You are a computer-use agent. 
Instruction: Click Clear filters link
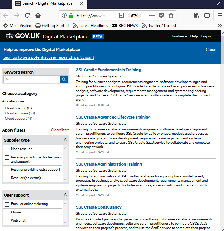(60, 130)
